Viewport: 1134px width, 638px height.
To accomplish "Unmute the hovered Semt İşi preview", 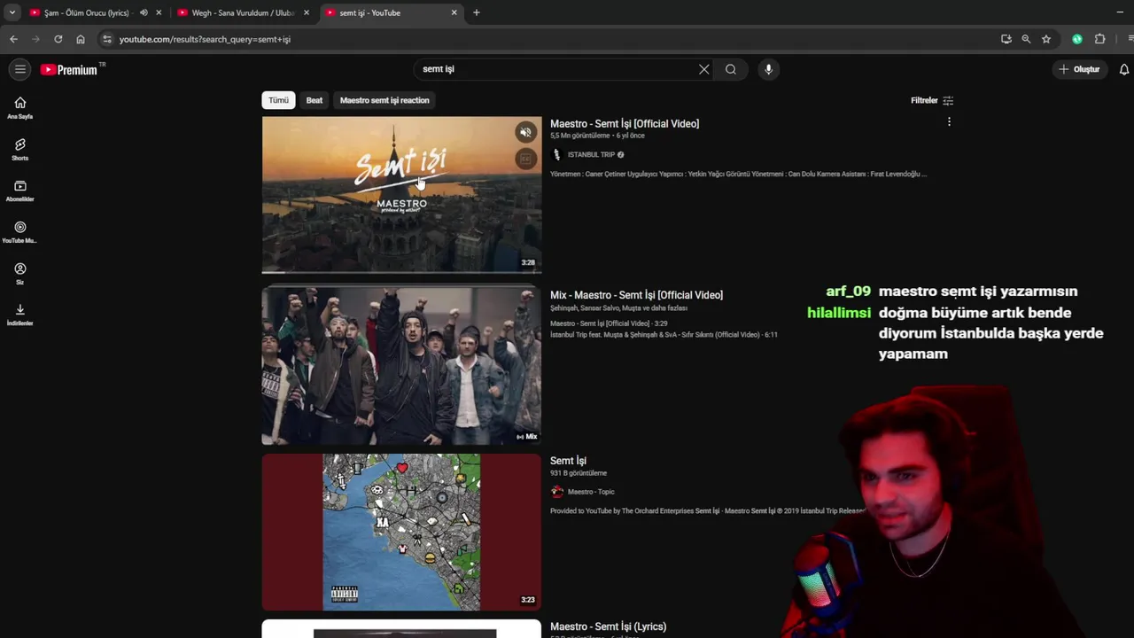I will click(x=525, y=132).
